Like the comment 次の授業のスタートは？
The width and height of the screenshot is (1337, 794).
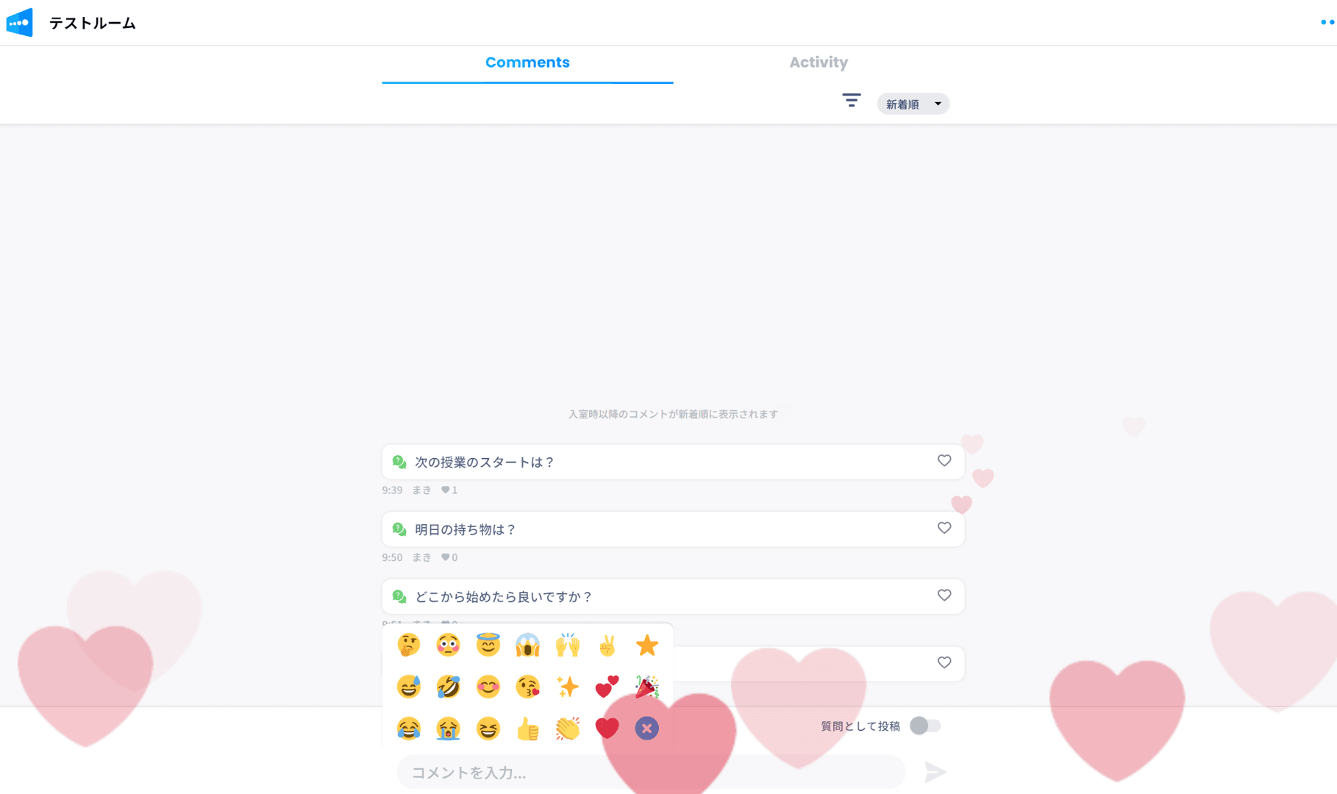point(944,461)
